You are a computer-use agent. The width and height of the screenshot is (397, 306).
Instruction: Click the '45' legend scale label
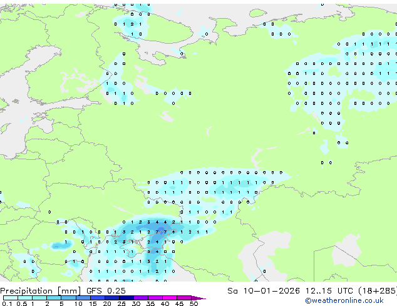click(179, 304)
